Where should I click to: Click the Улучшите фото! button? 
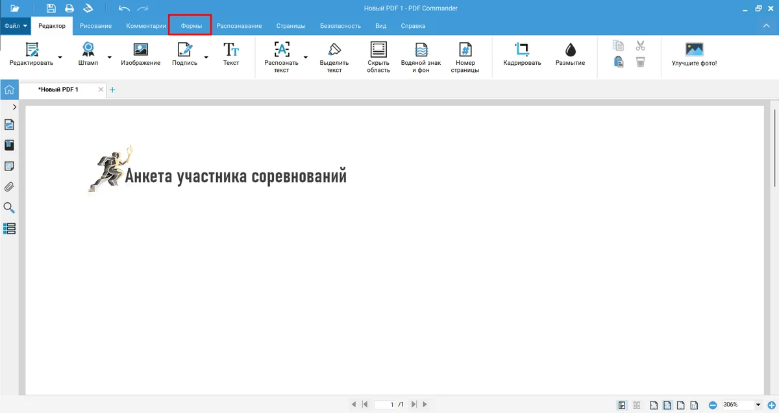pyautogui.click(x=694, y=54)
